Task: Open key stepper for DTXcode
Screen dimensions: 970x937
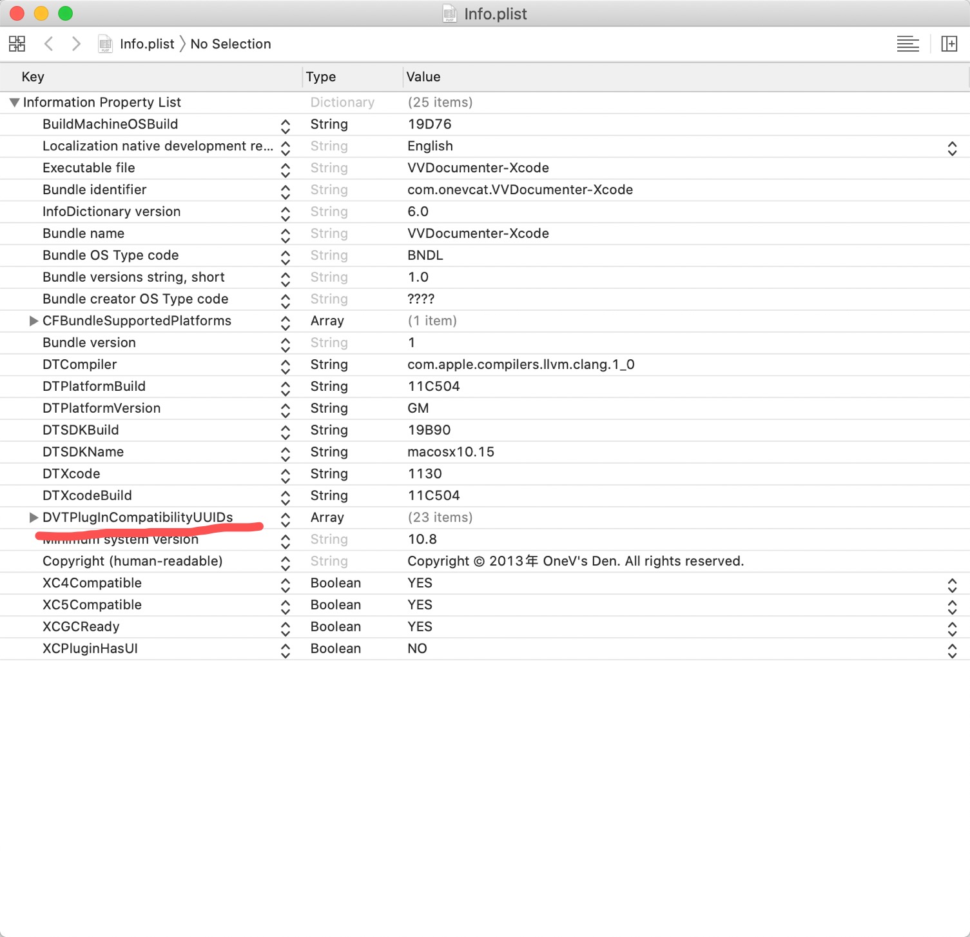Action: pyautogui.click(x=286, y=476)
